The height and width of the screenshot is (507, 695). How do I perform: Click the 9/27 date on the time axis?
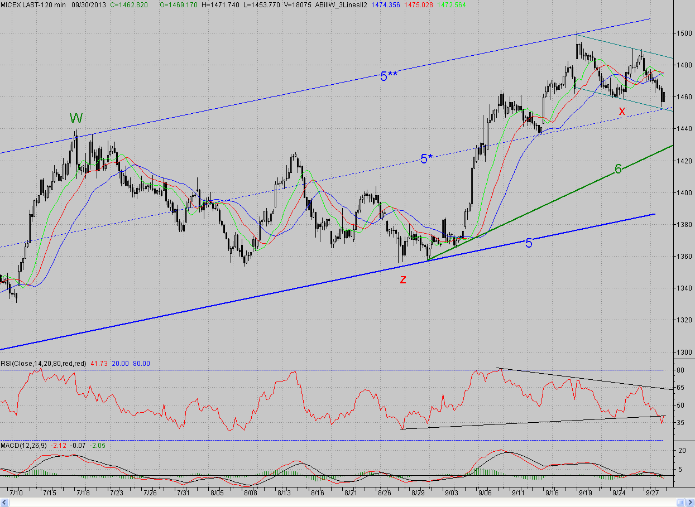(x=652, y=493)
